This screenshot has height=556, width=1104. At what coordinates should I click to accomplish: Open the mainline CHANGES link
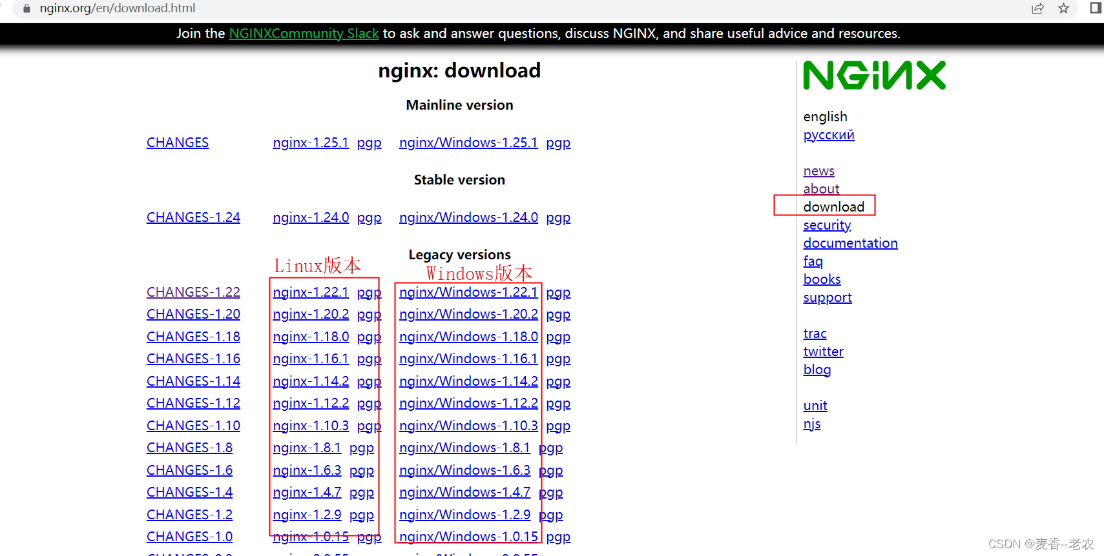[178, 143]
